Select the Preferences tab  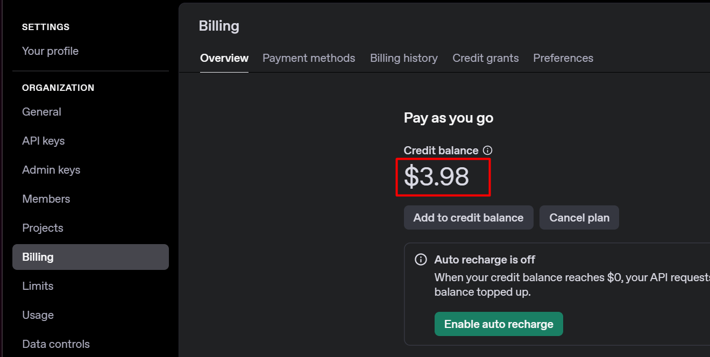coord(563,58)
